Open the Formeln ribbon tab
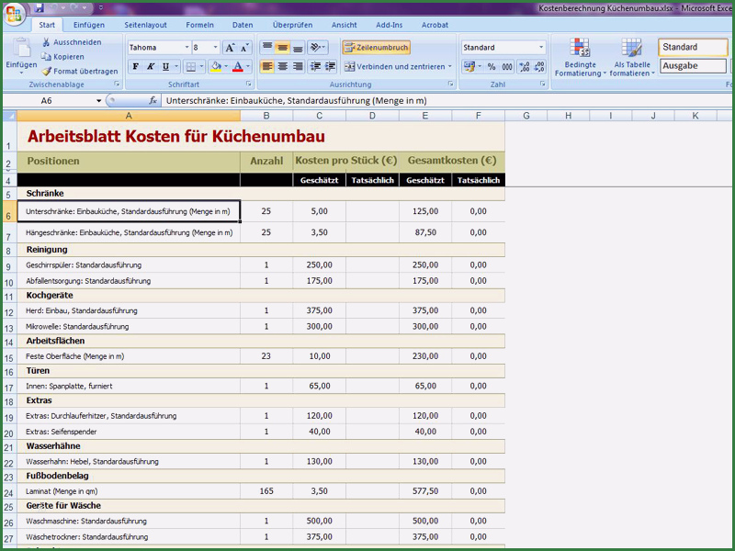The image size is (735, 551). [x=199, y=26]
